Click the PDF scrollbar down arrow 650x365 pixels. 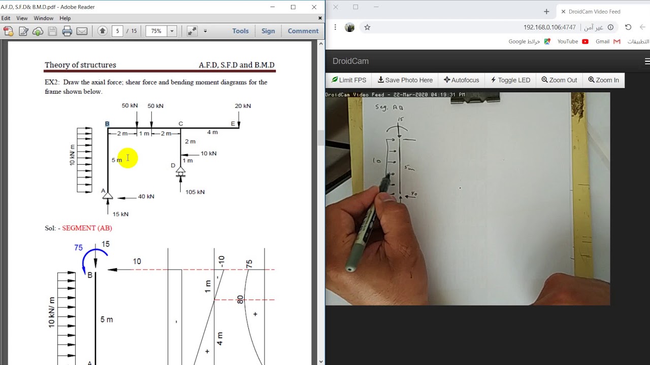click(320, 361)
